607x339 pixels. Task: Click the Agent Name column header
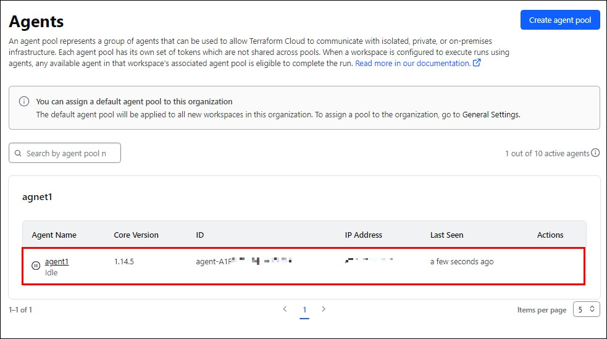click(54, 235)
